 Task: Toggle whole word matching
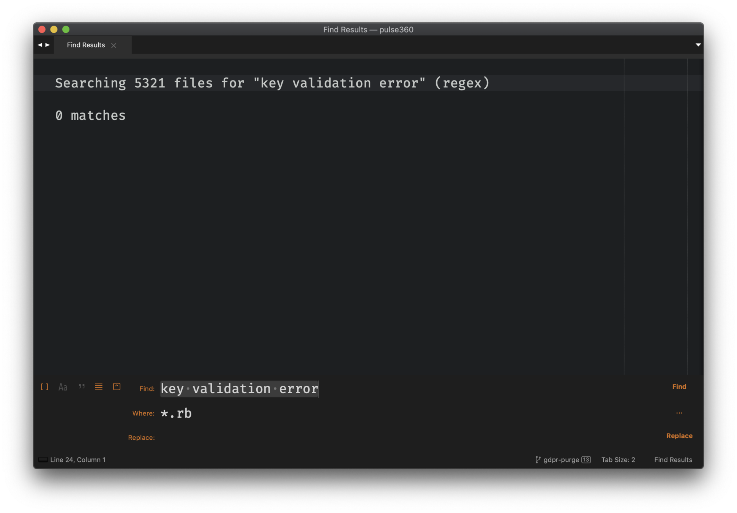(81, 387)
